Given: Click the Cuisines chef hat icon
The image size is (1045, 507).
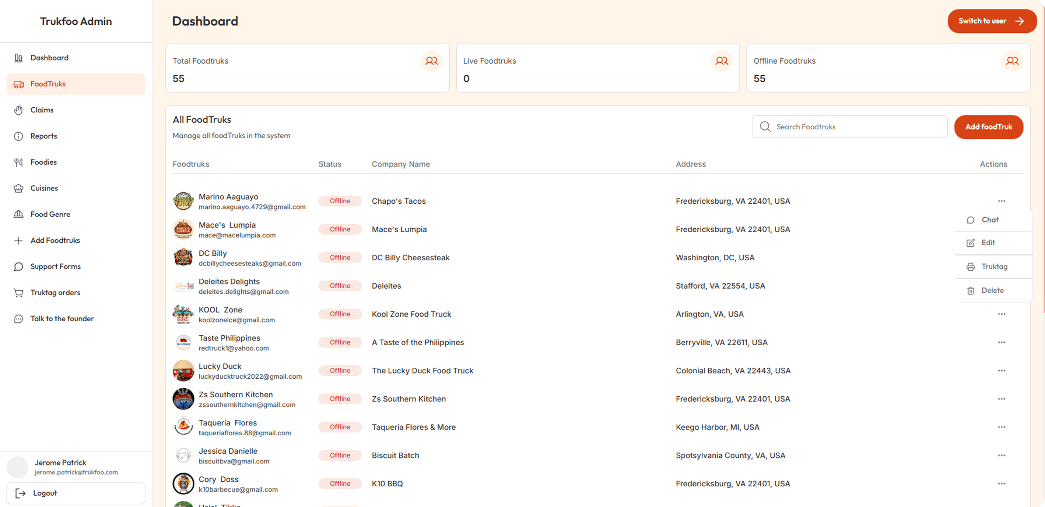Looking at the screenshot, I should [x=19, y=188].
